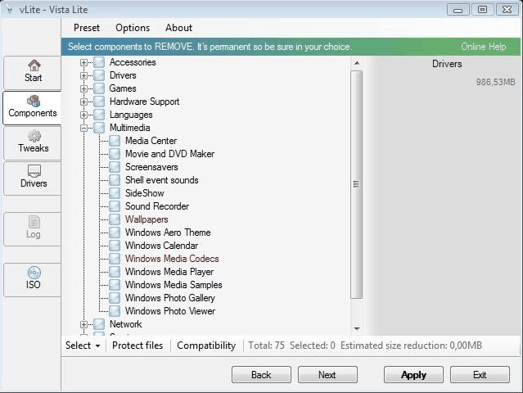Check the Sound Recorder box
Viewport: 523px width, 393px height.
click(115, 206)
